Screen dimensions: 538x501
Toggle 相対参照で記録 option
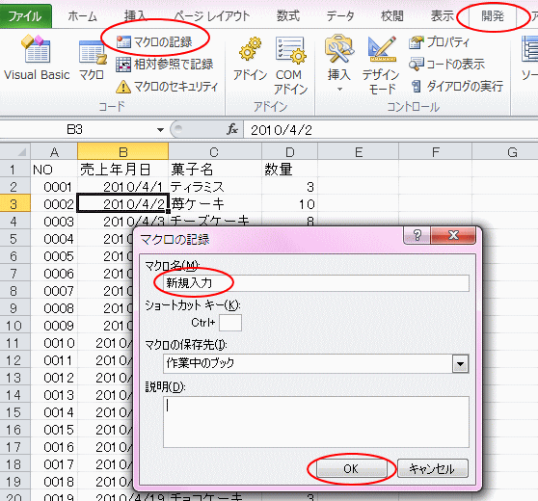tap(164, 65)
